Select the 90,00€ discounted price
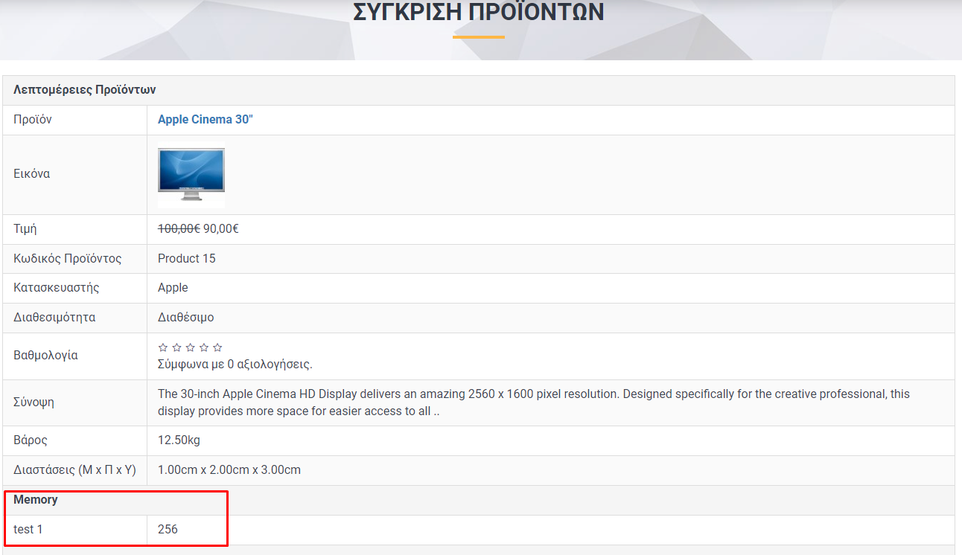 221,229
